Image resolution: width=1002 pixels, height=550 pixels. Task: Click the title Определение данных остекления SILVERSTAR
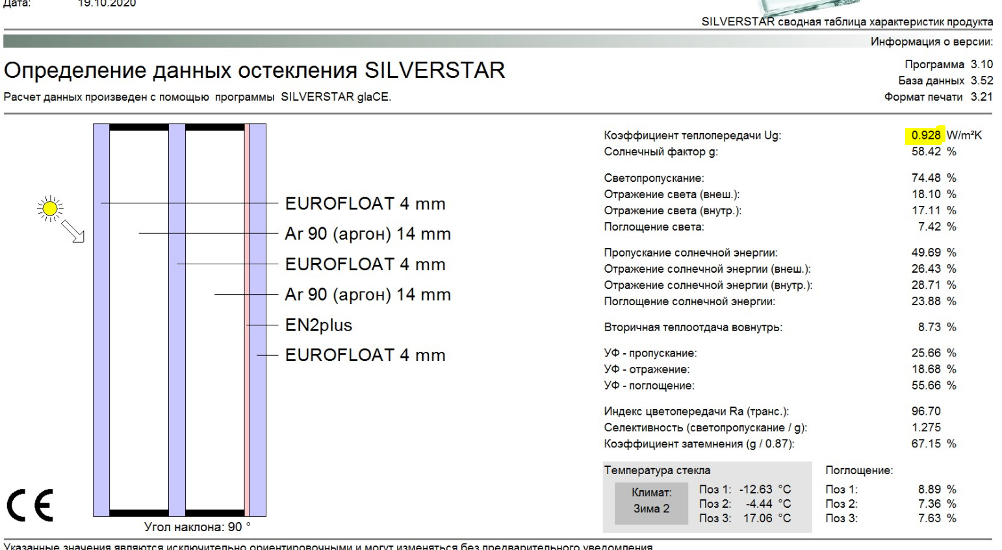(x=255, y=69)
